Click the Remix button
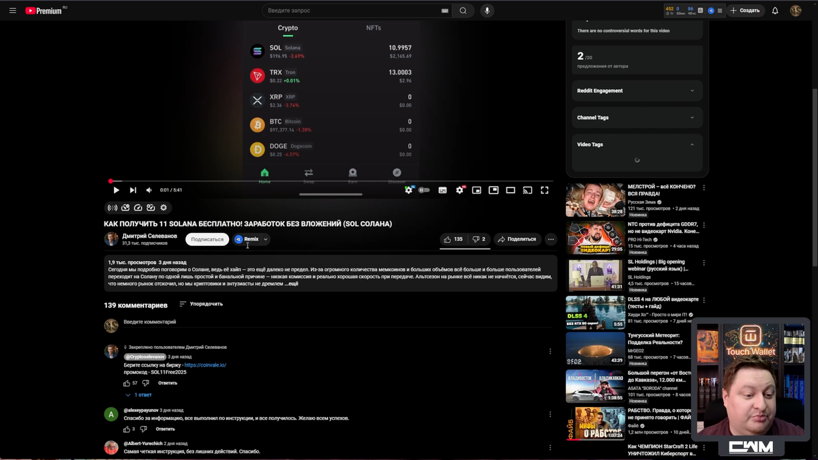Screen dimensions: 818x460 247,239
